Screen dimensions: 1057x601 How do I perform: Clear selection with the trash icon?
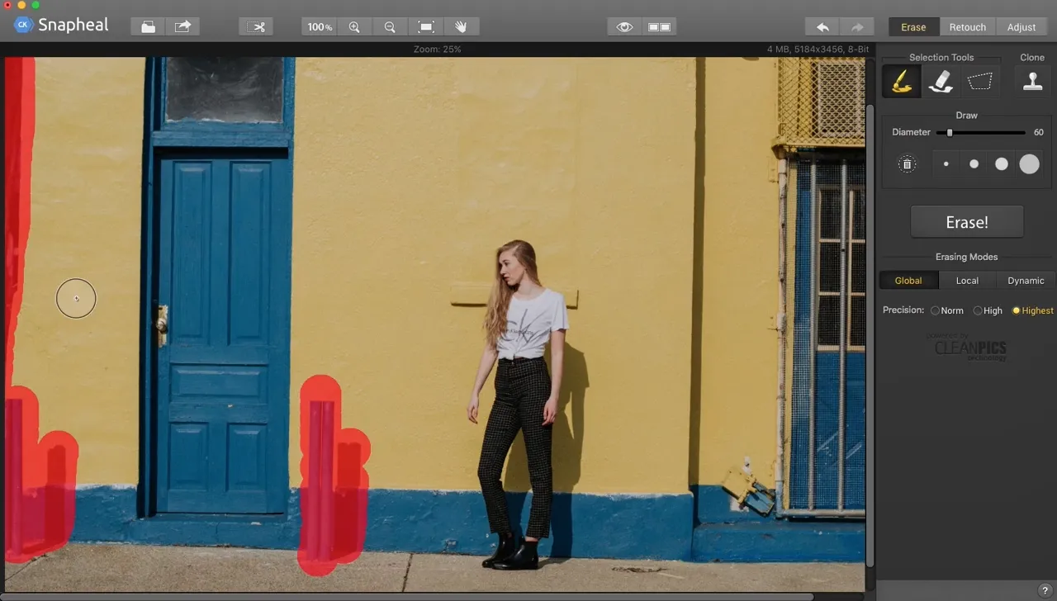[907, 164]
